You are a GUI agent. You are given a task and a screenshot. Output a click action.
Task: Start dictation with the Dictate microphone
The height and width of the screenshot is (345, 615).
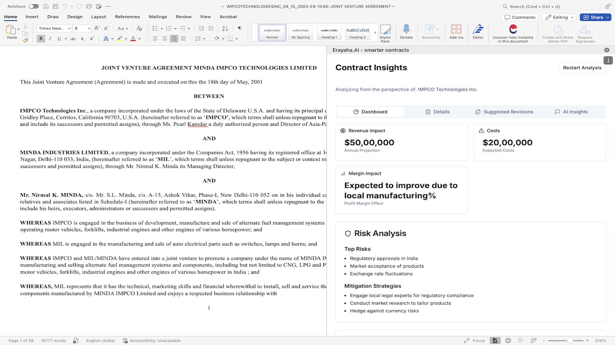406,32
